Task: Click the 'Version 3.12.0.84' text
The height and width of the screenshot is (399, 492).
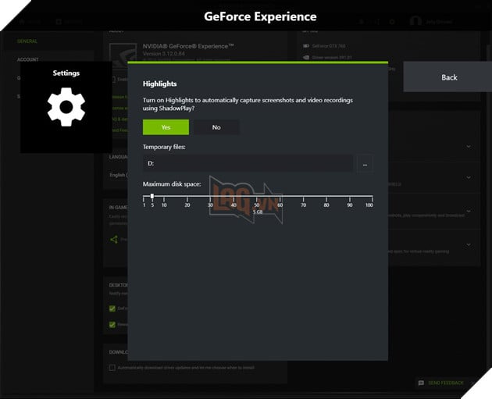Action: 164,54
